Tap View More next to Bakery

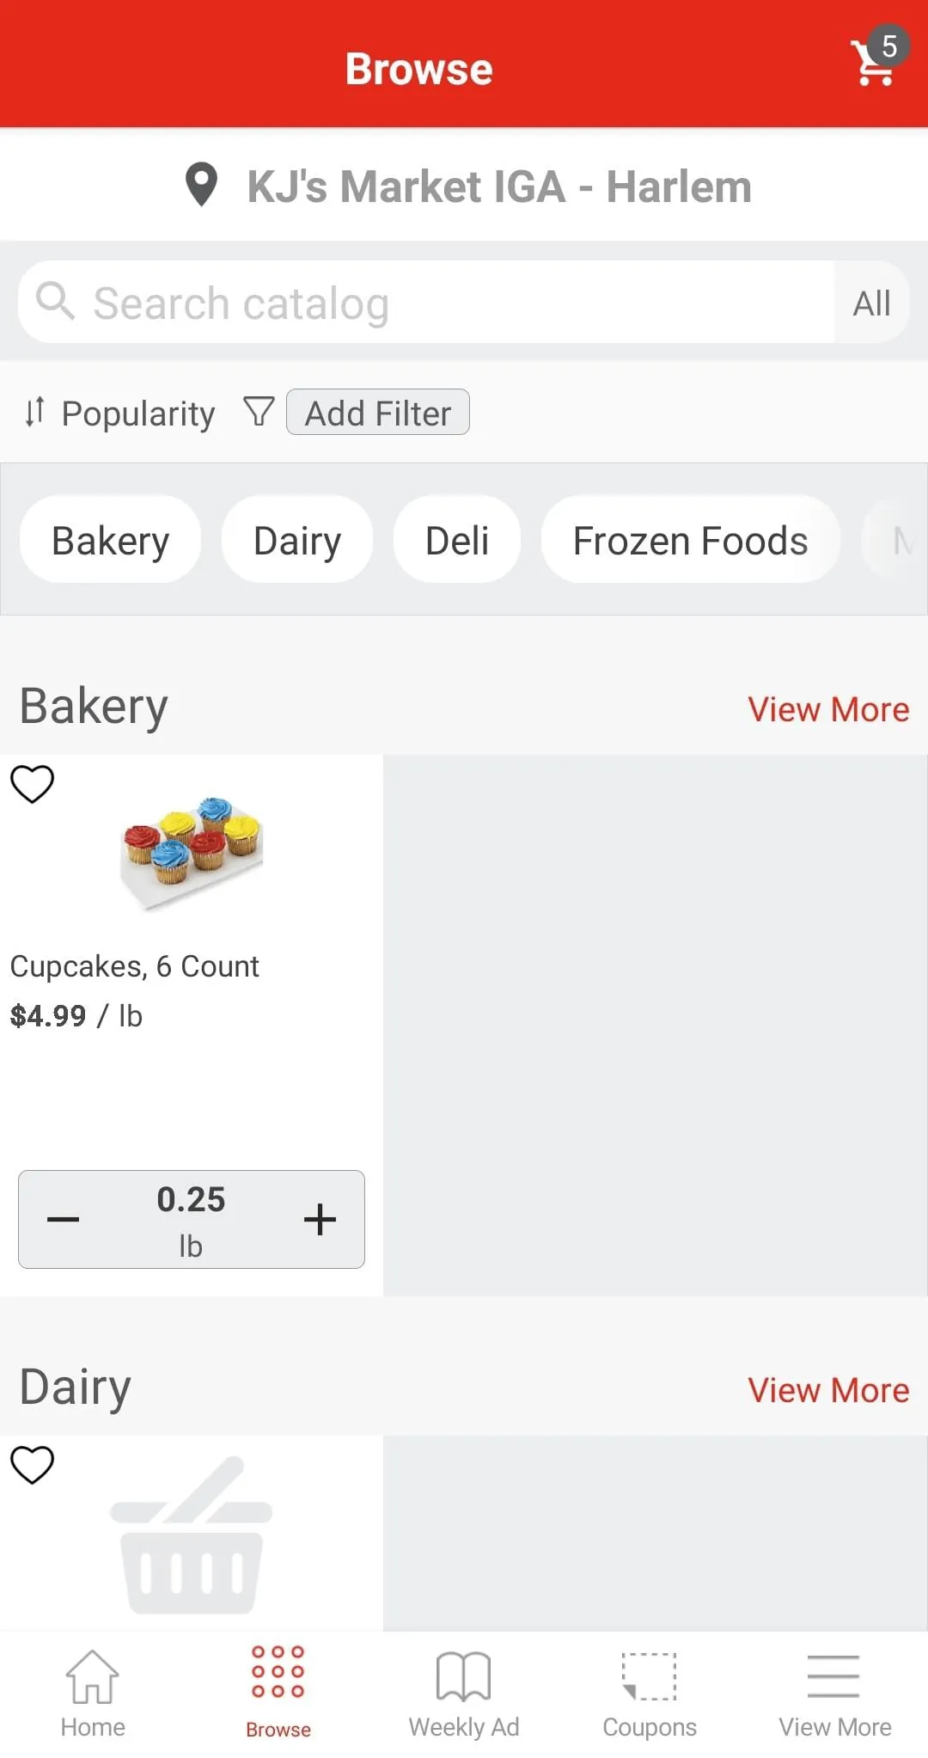pyautogui.click(x=828, y=709)
